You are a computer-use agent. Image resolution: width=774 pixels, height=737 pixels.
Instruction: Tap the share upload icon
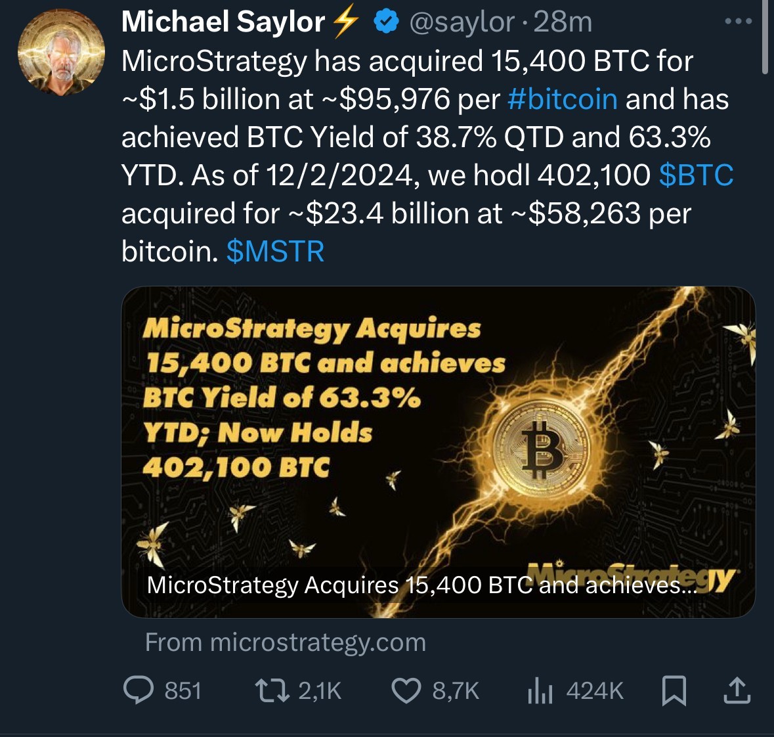coord(736,691)
